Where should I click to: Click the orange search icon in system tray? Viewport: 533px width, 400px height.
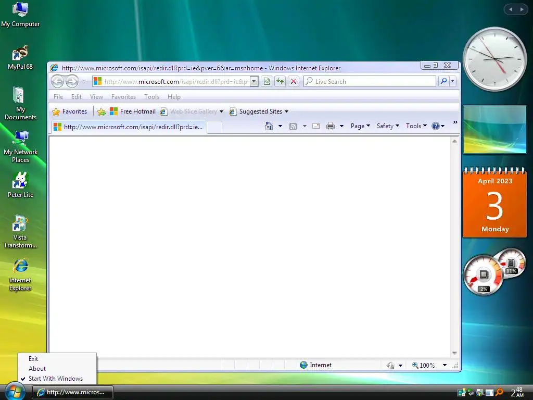[499, 393]
